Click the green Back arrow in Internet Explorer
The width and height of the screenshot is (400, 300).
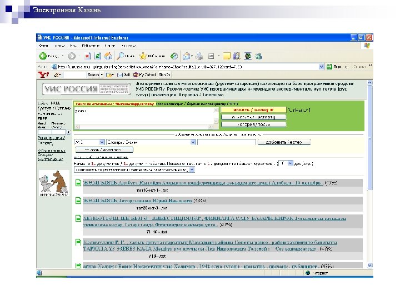click(x=43, y=56)
